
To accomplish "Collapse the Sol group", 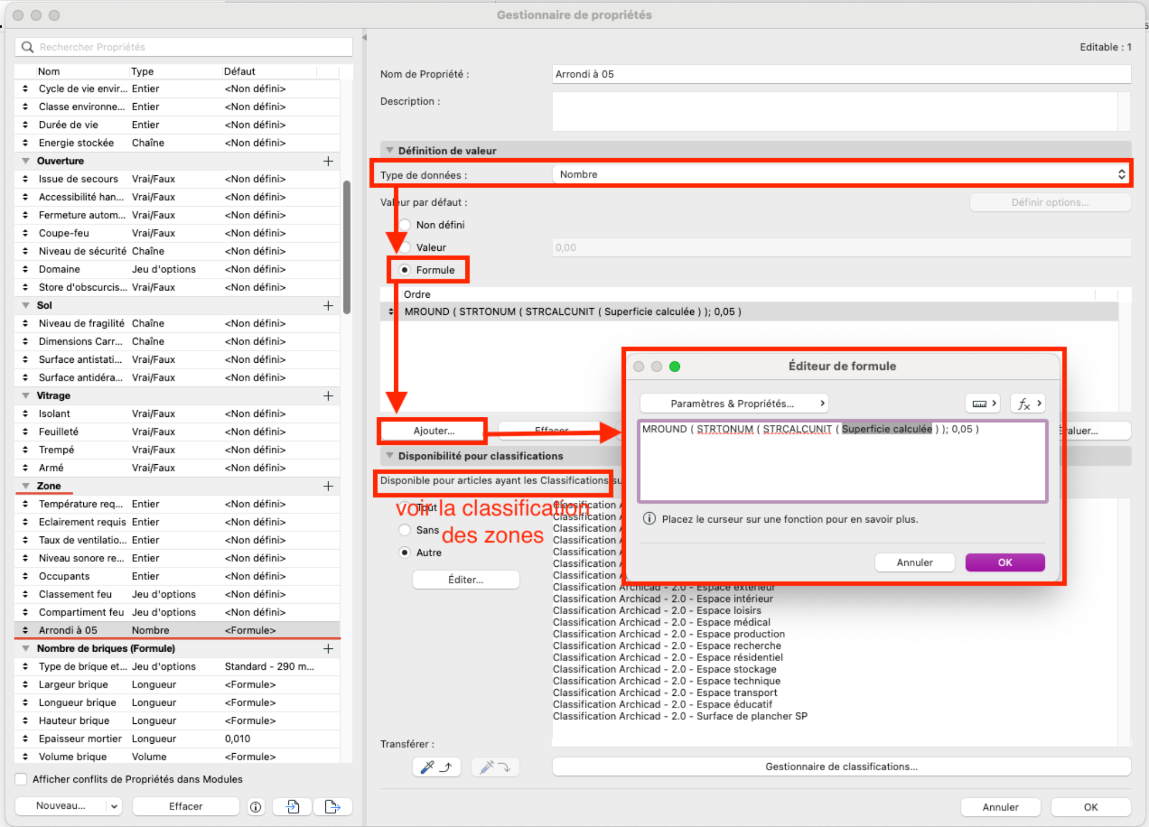I will [x=25, y=305].
